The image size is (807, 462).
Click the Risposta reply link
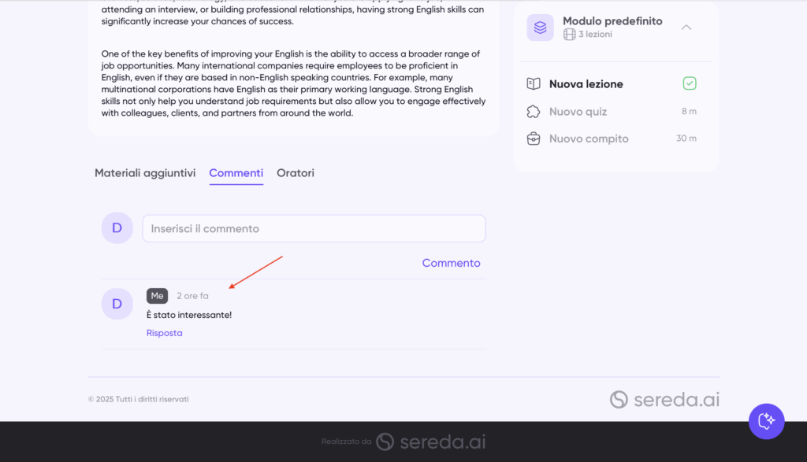pyautogui.click(x=164, y=333)
